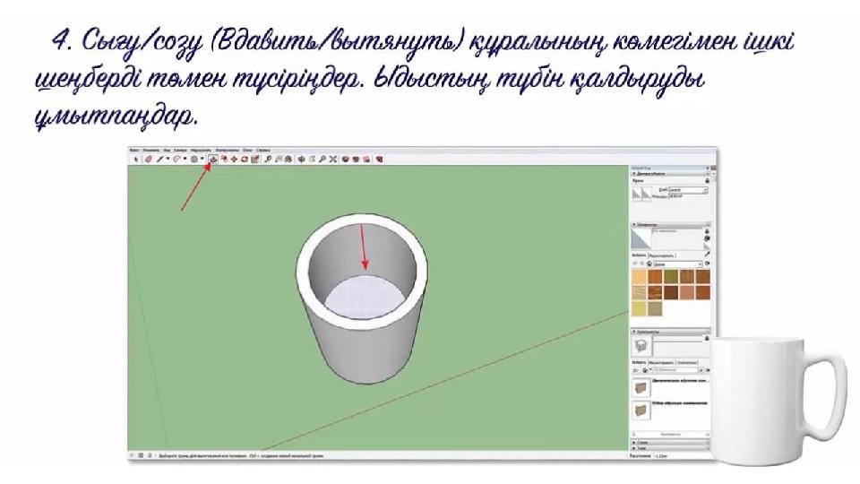Open the Line tool dropdown arrow
Image resolution: width=860 pixels, height=484 pixels.
[x=168, y=160]
